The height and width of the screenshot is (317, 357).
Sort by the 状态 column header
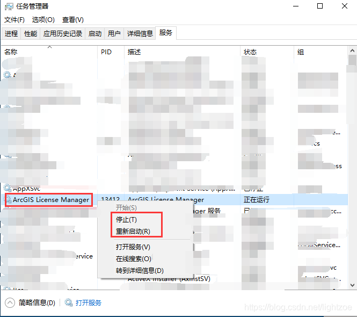point(267,52)
